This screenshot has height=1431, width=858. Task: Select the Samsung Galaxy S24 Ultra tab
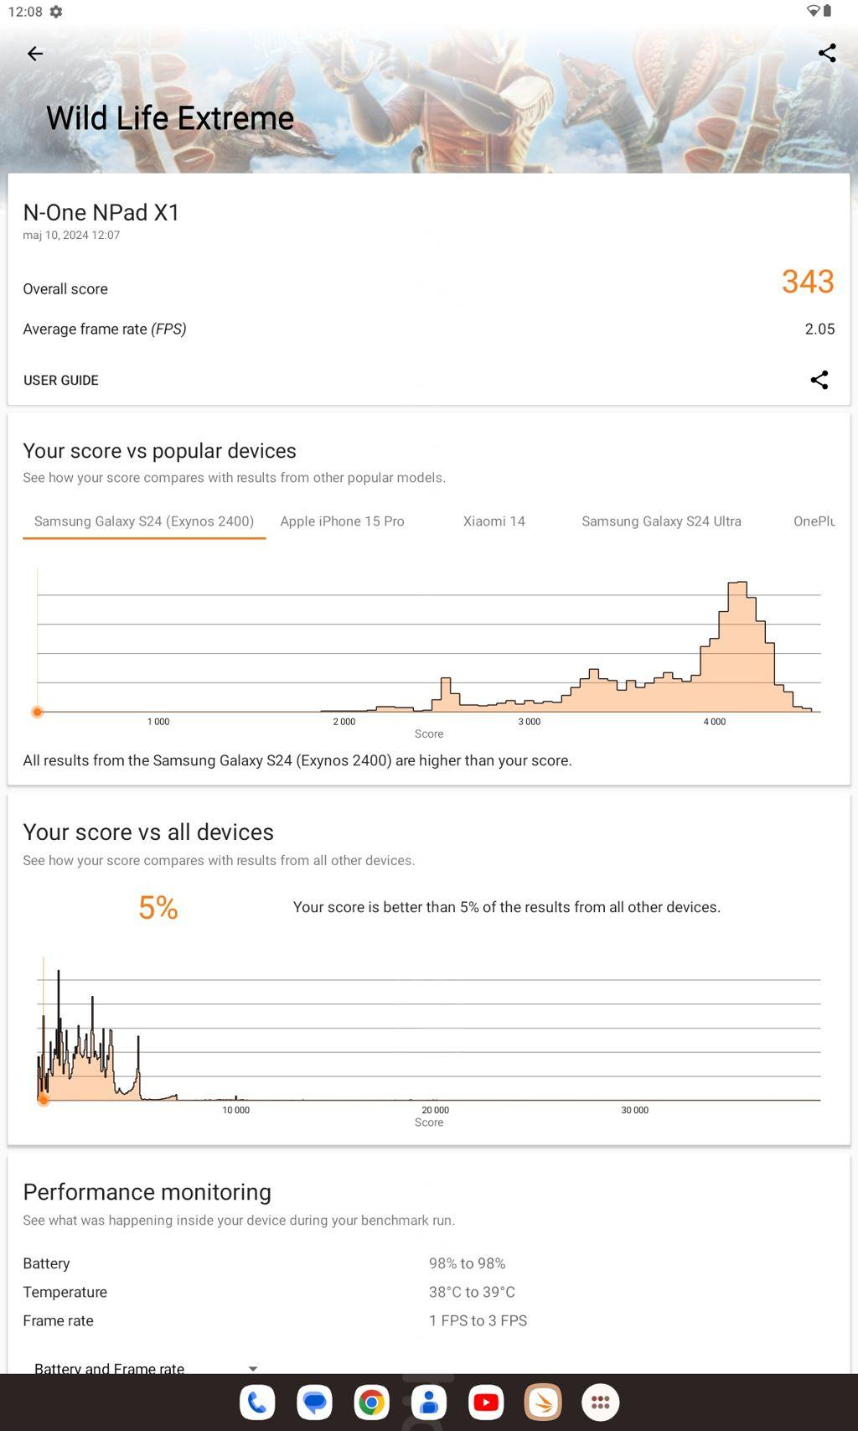(x=661, y=521)
